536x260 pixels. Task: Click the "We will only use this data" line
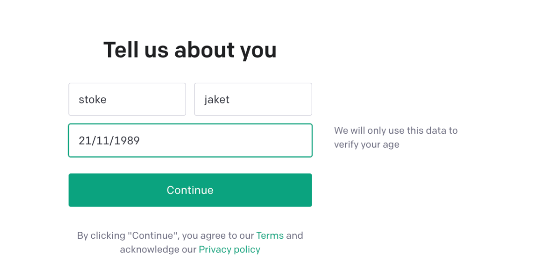[x=396, y=130]
